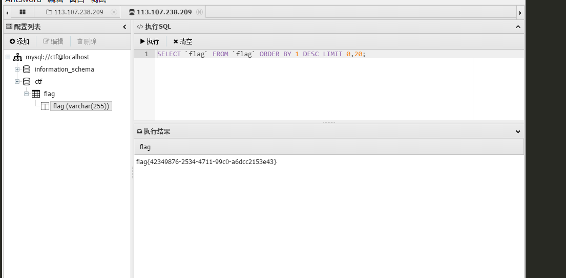Collapse the 执行结果 panel chevron
The height and width of the screenshot is (278, 566).
[517, 131]
